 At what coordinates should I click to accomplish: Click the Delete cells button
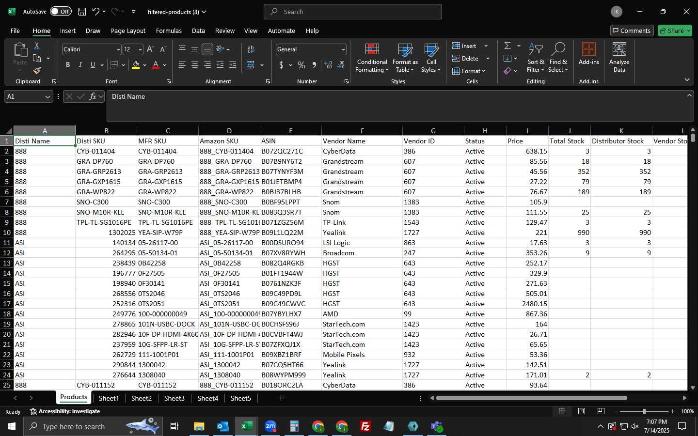click(x=466, y=58)
